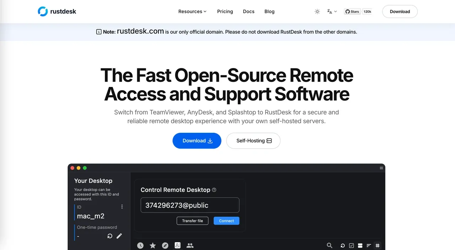Click the pencil edit password icon
This screenshot has height=250, width=455.
pyautogui.click(x=119, y=236)
